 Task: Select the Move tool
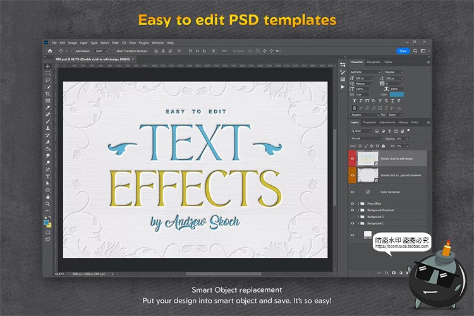(48, 66)
